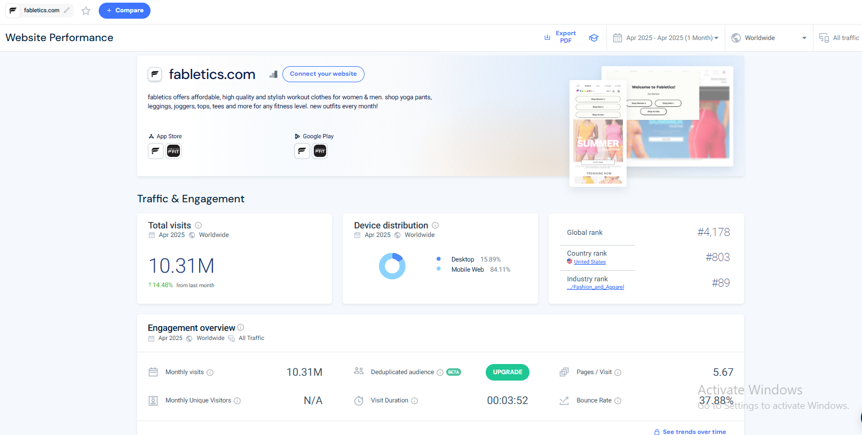Star fabletics.com as a favorite
Viewport: 862px width, 435px height.
86,11
